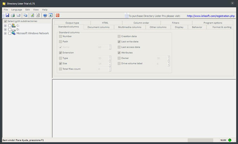Click the blue floppy Save icon

(7, 15)
